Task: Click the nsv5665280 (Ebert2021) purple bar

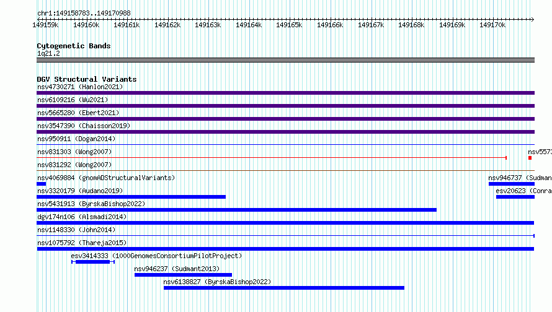Action: (285, 119)
